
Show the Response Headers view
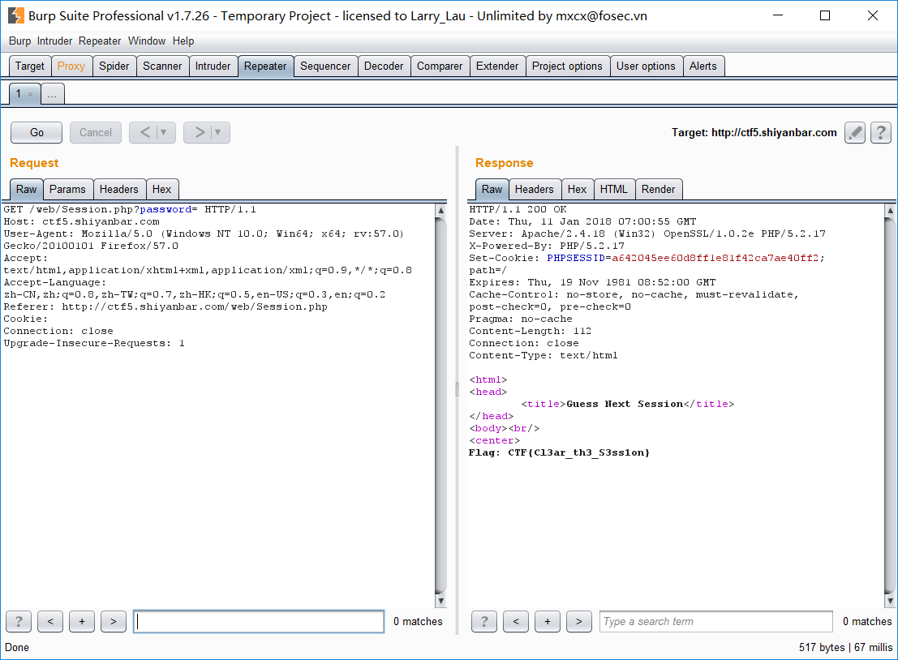click(535, 190)
